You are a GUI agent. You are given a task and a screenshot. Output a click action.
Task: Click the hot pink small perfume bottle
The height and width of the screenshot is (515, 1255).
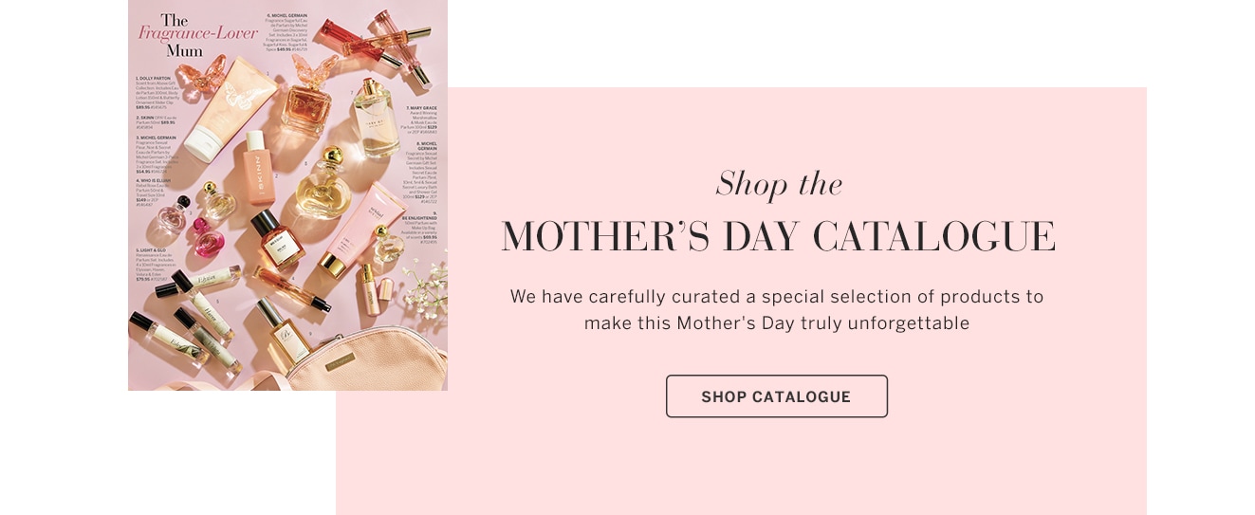point(205,236)
